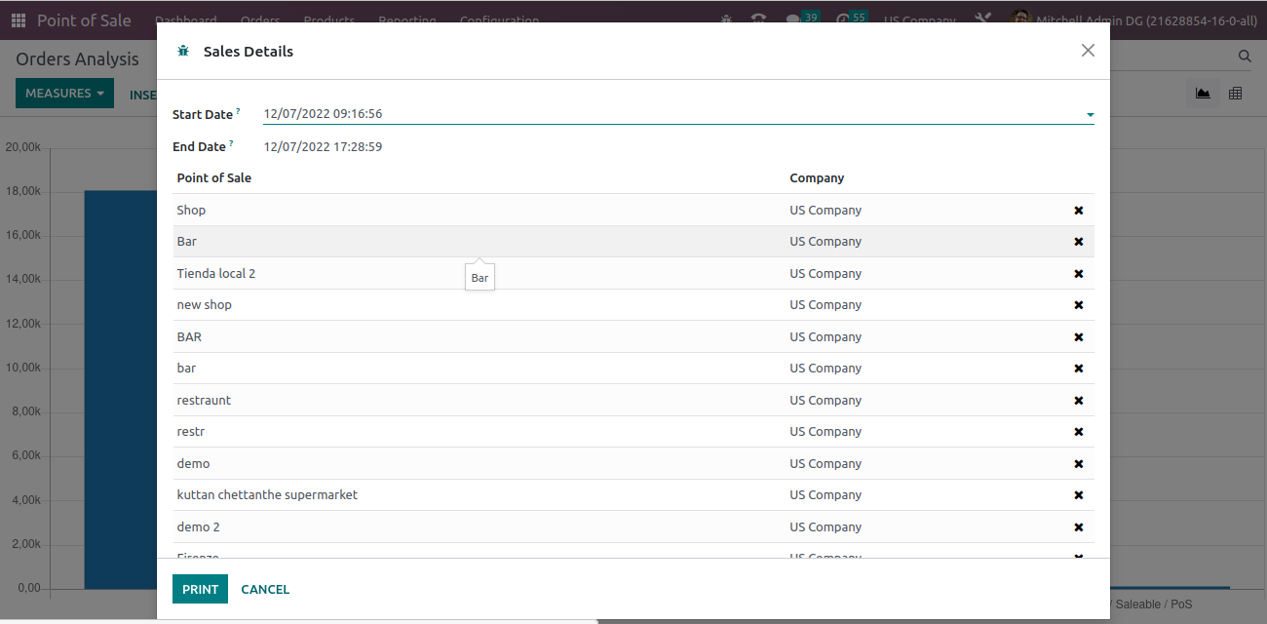This screenshot has height=624, width=1267.
Task: Remove the Shop row with its X icon
Action: pyautogui.click(x=1079, y=211)
